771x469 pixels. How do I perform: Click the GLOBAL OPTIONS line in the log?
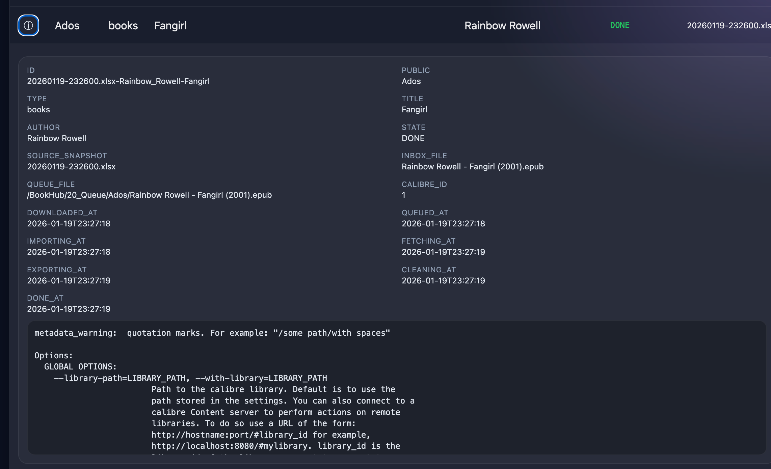pyautogui.click(x=80, y=367)
